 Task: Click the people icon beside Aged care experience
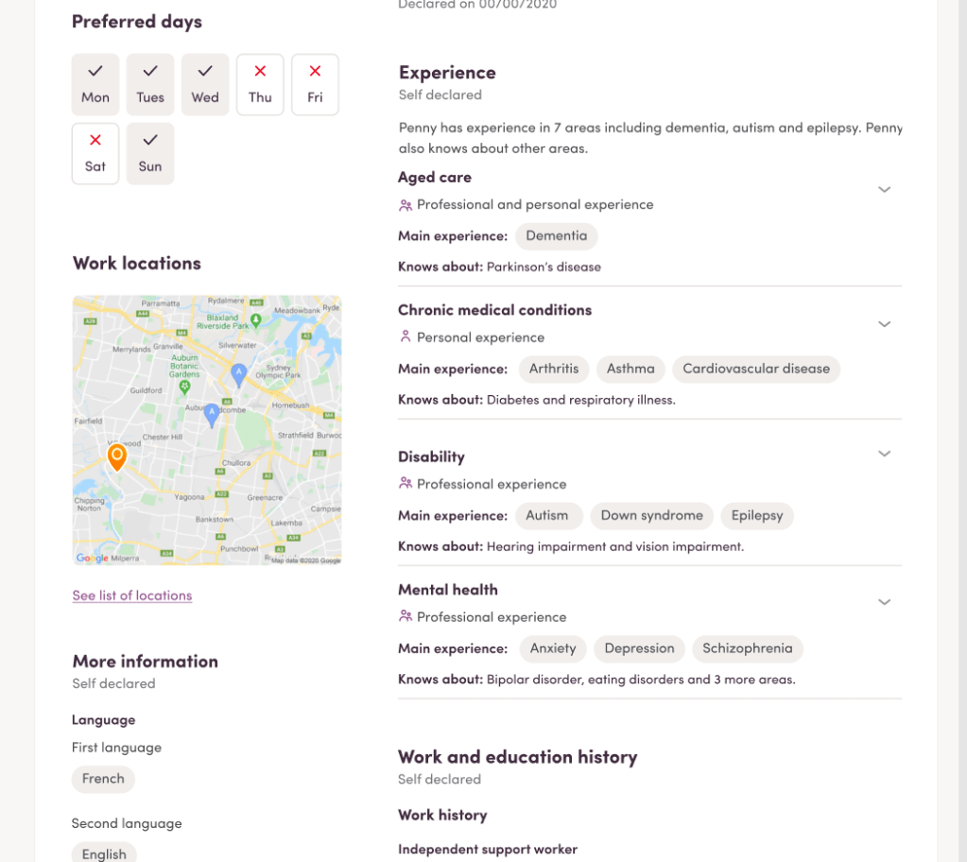(406, 205)
